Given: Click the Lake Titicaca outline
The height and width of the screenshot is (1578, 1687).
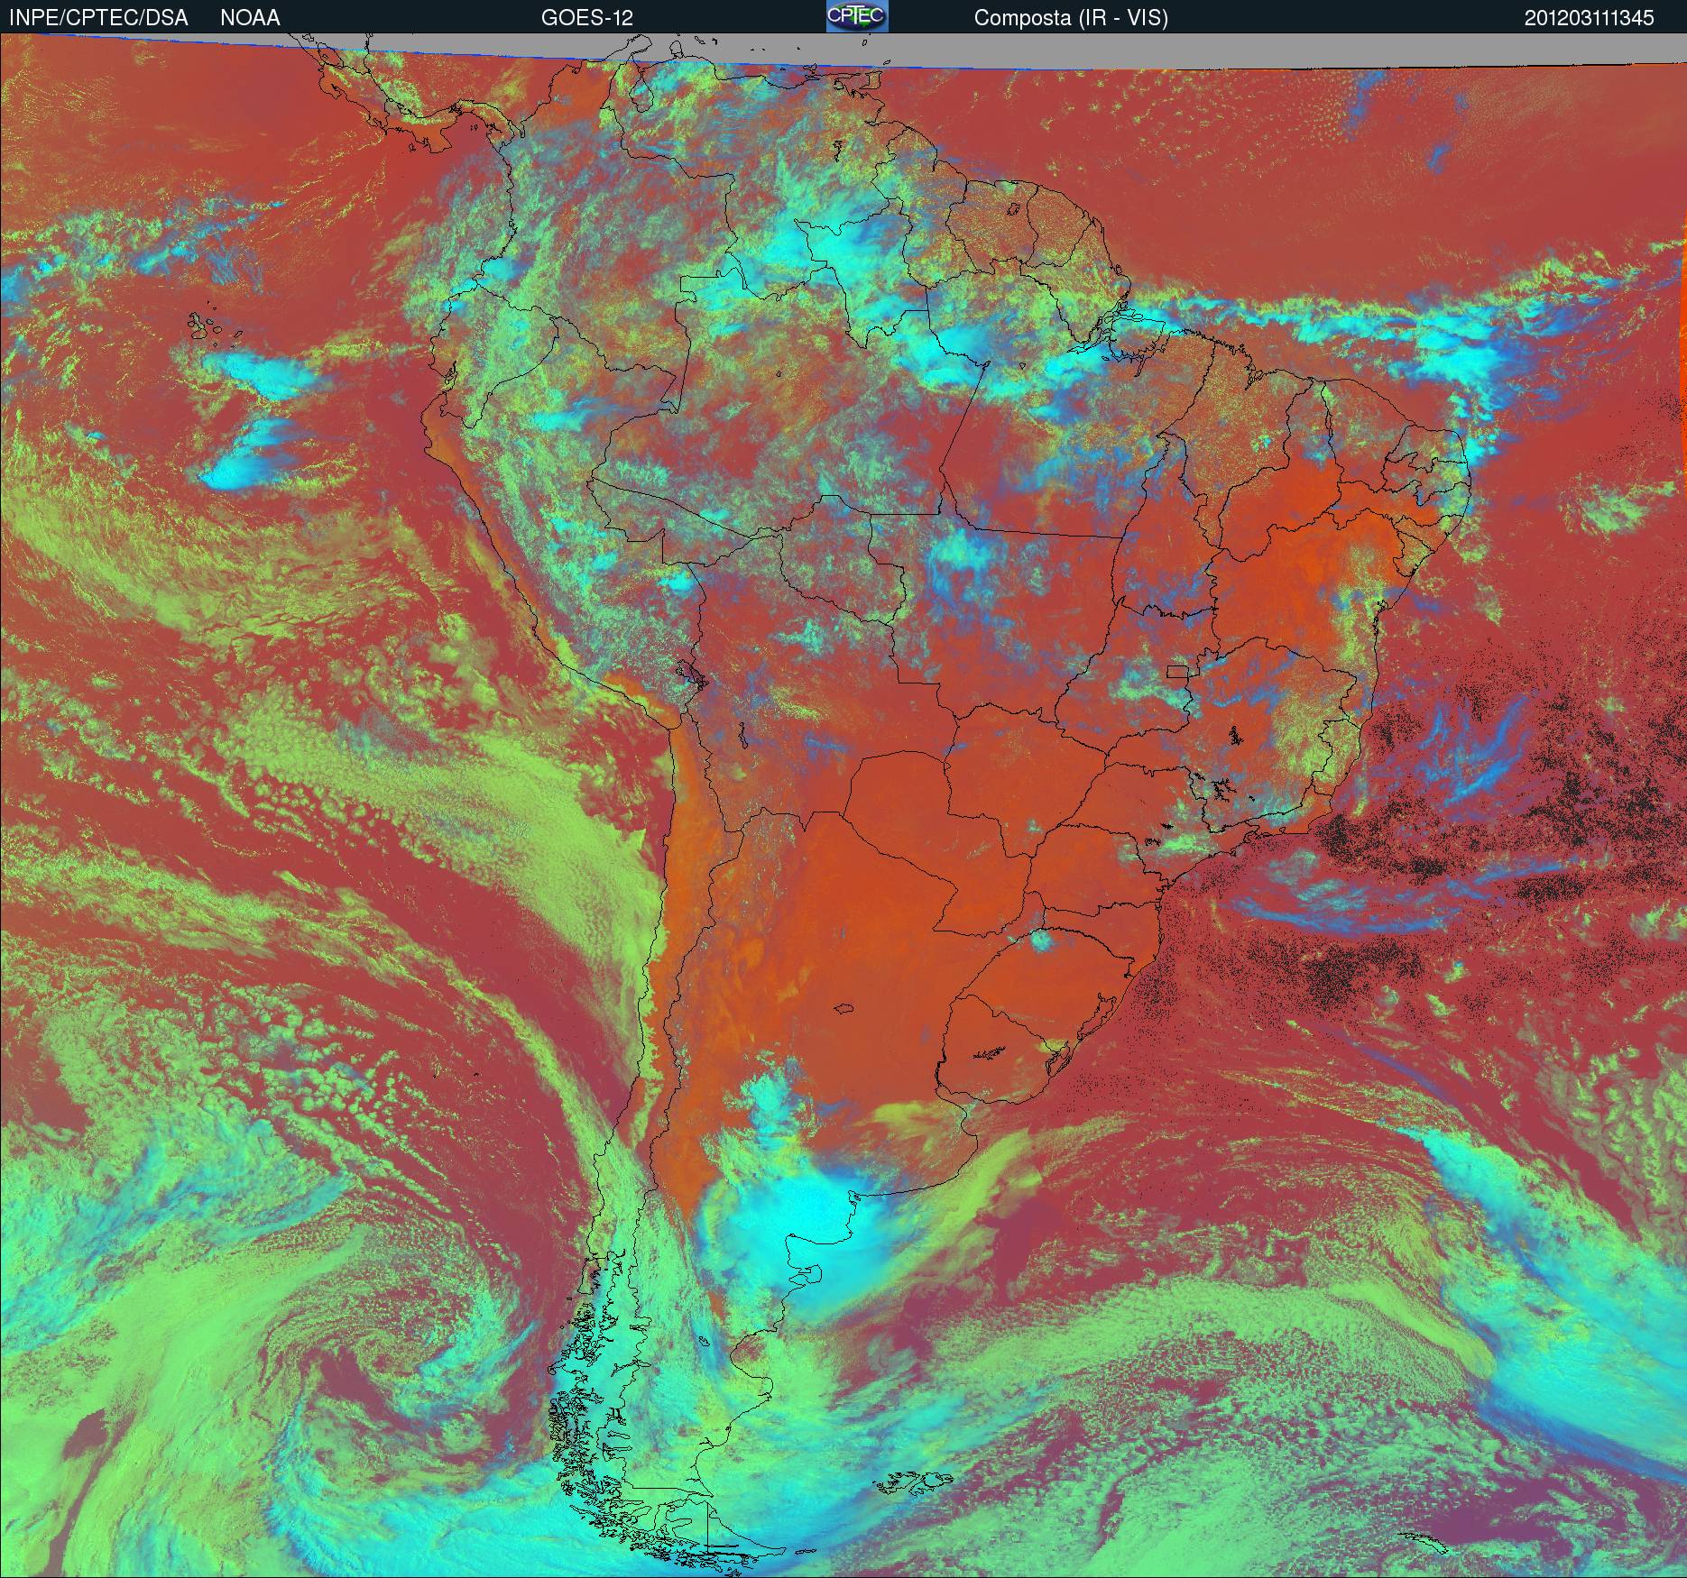Looking at the screenshot, I should 693,673.
